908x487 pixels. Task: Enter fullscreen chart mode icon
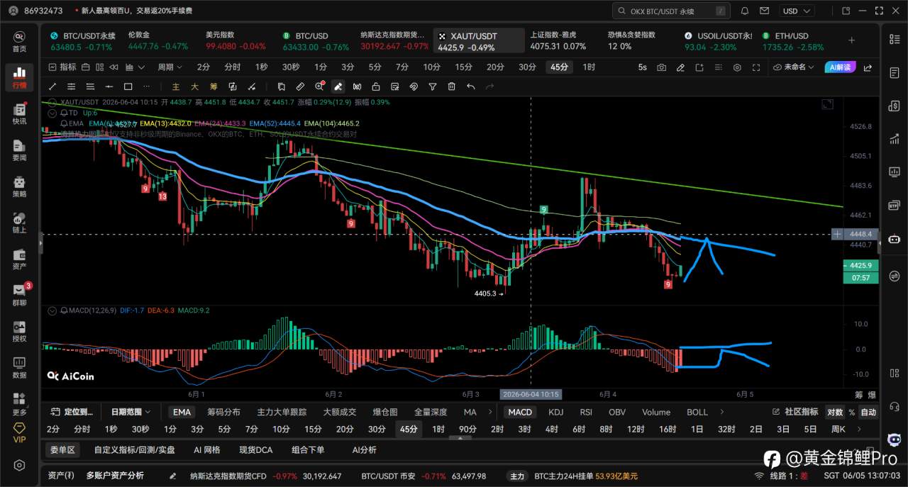(755, 67)
